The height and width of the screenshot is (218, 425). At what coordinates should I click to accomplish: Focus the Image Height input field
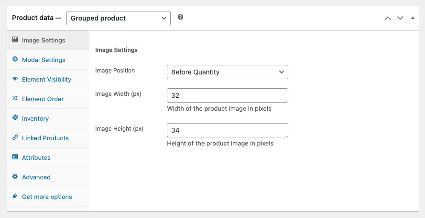[x=227, y=130]
